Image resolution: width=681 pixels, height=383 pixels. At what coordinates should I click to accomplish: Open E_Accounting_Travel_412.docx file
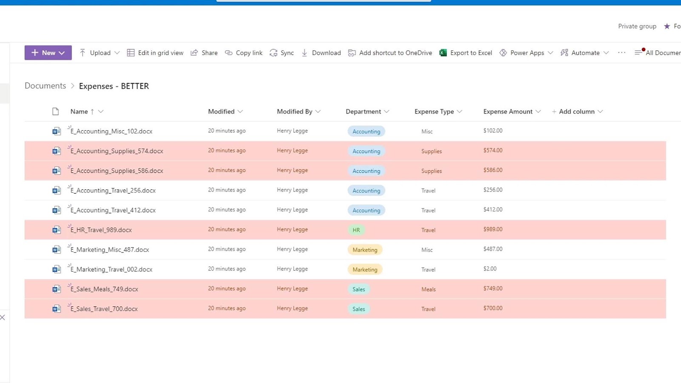(x=113, y=210)
